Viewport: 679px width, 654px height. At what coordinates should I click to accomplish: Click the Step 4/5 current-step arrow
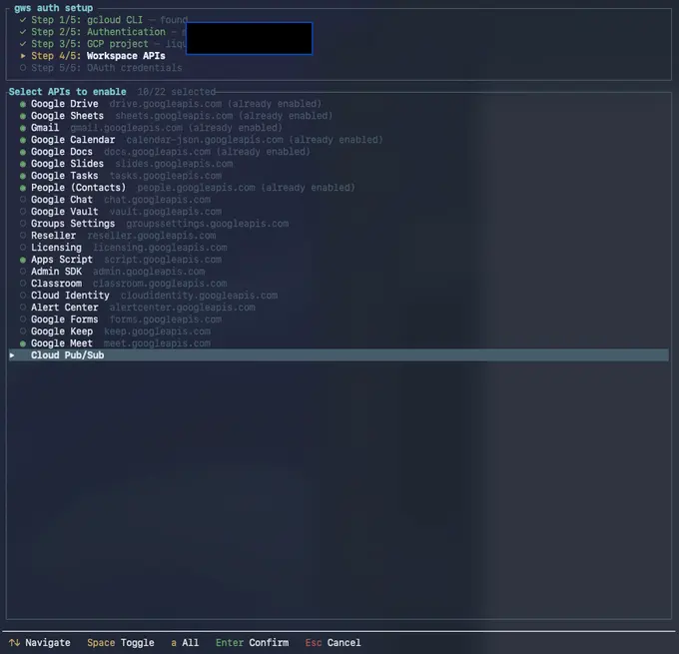pos(23,56)
